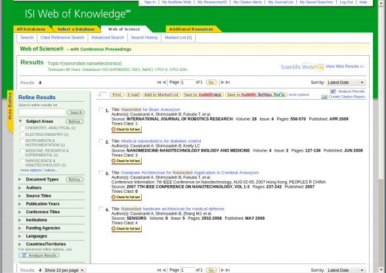The height and width of the screenshot is (273, 386).
Task: Go to next page in top pager
Action: [x=223, y=83]
